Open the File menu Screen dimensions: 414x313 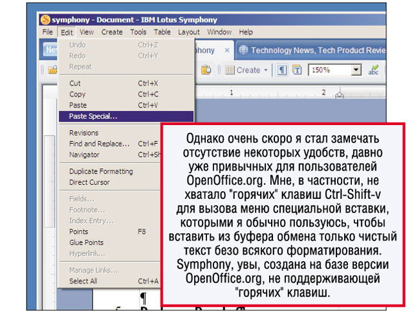[47, 32]
